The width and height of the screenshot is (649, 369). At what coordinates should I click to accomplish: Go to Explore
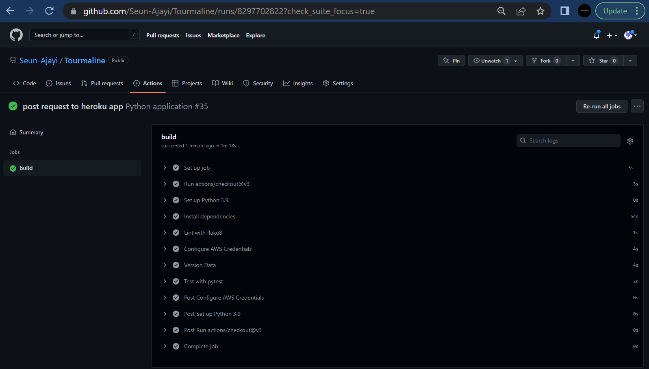[x=256, y=35]
